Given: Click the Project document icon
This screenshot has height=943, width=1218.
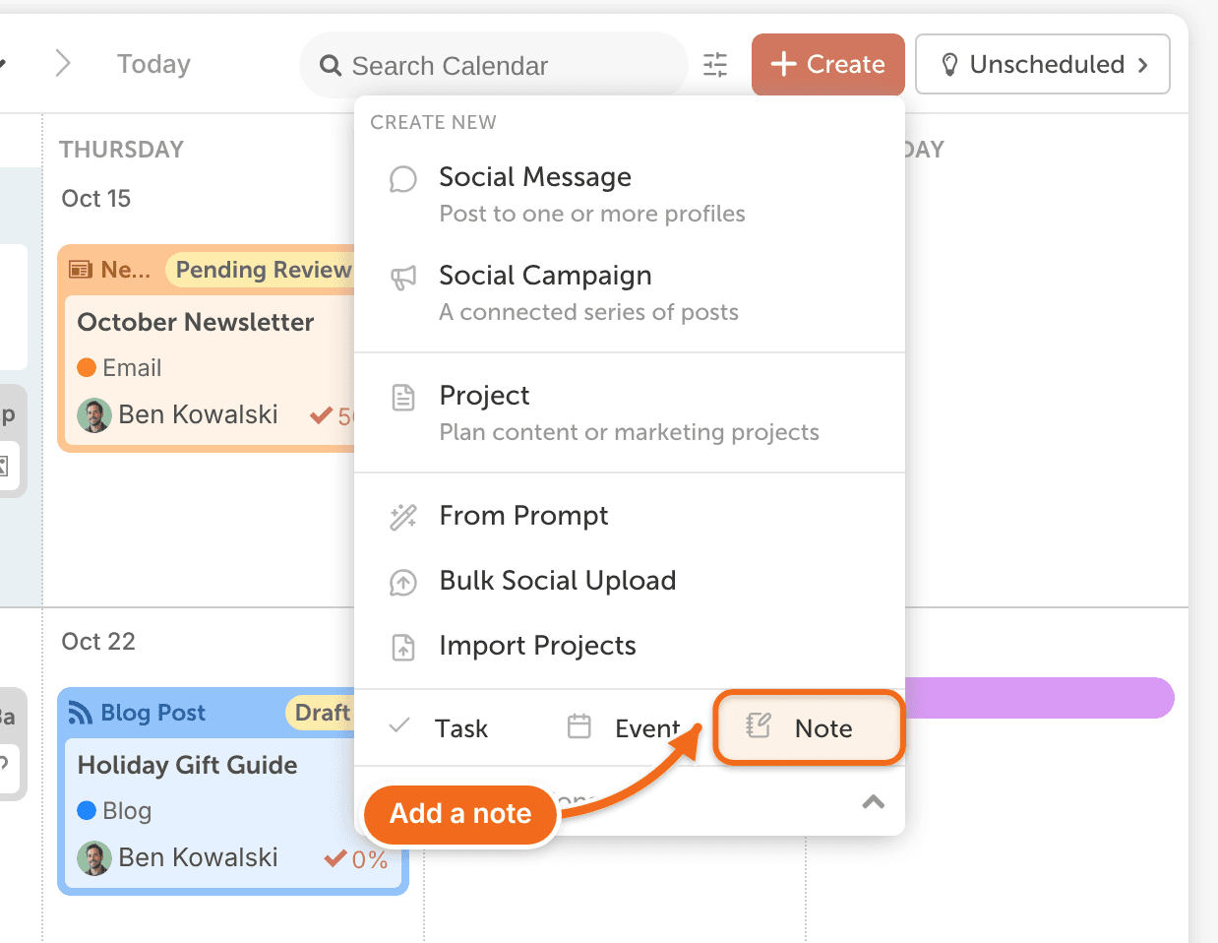Looking at the screenshot, I should pyautogui.click(x=403, y=398).
